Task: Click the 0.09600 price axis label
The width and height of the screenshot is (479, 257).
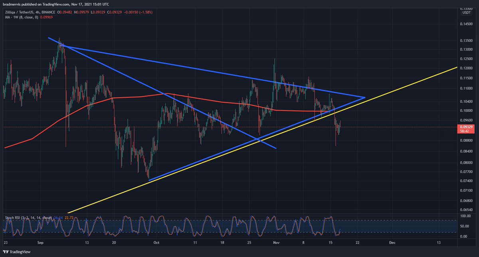Action: [x=466, y=120]
